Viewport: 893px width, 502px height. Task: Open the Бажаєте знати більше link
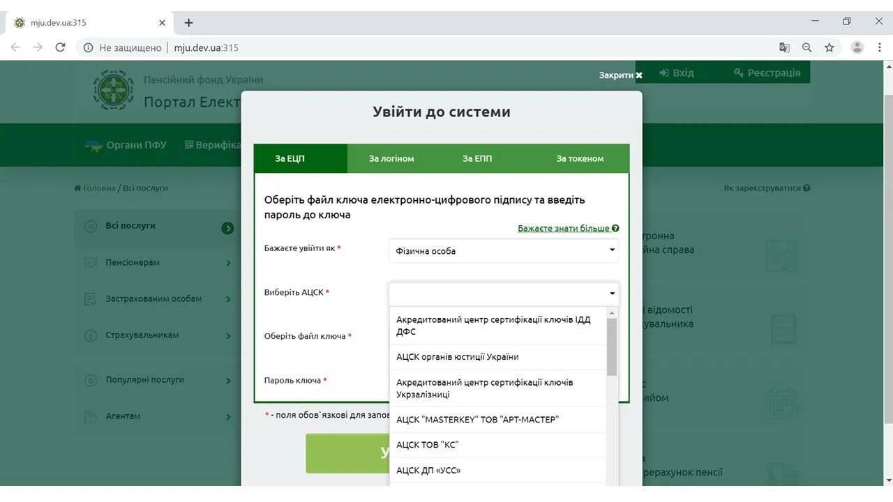(x=564, y=229)
